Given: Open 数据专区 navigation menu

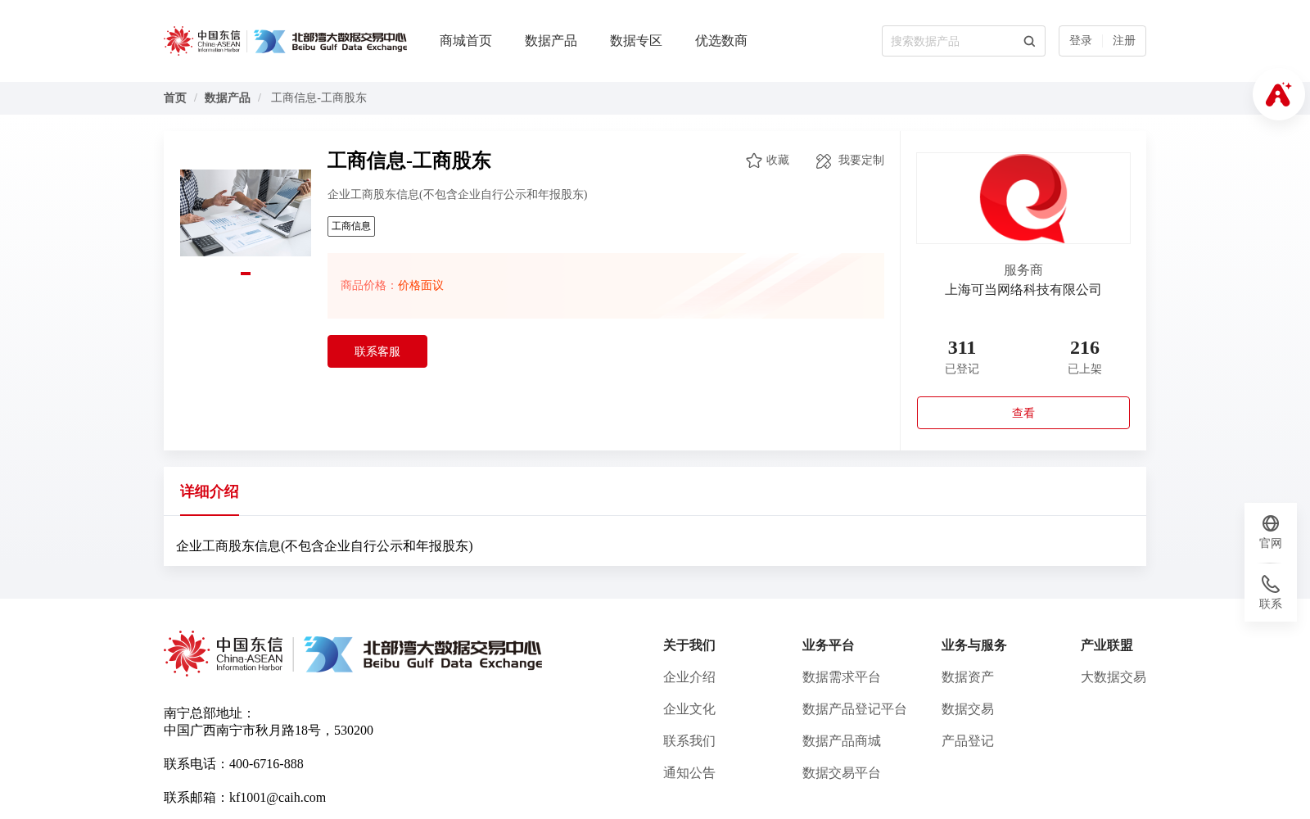Looking at the screenshot, I should tap(636, 41).
